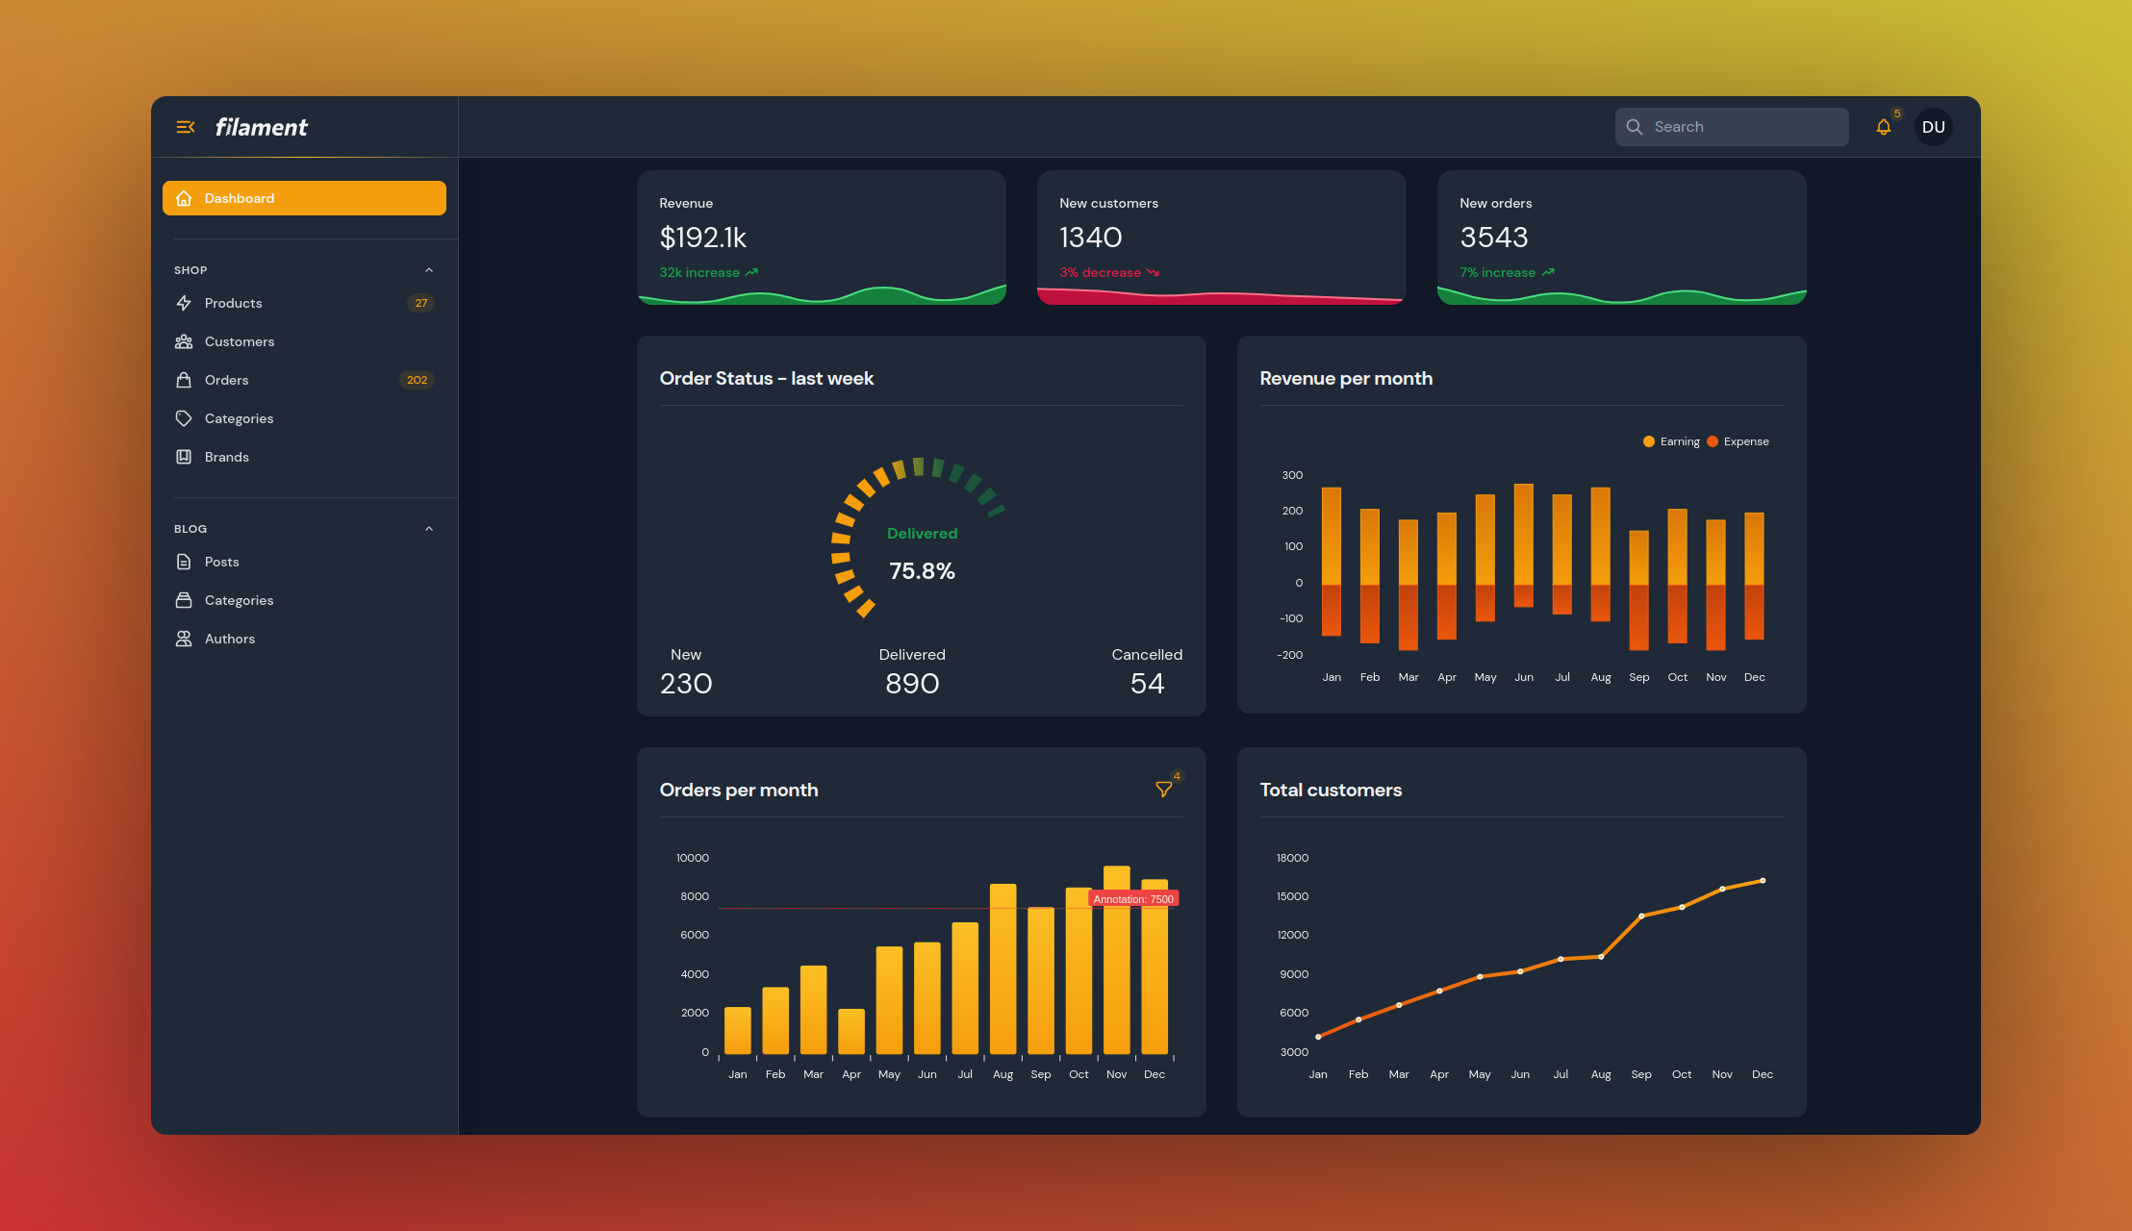Click the Orders shopping bag icon
Image resolution: width=2132 pixels, height=1231 pixels.
[x=184, y=380]
